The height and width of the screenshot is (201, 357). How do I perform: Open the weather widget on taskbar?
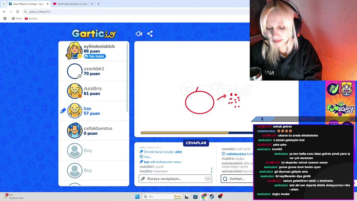click(13, 196)
